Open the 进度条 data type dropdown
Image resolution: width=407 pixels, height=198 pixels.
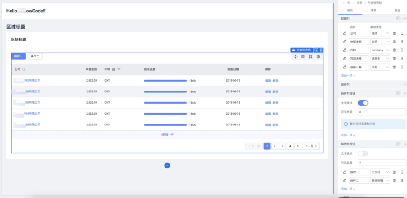[x=380, y=59]
